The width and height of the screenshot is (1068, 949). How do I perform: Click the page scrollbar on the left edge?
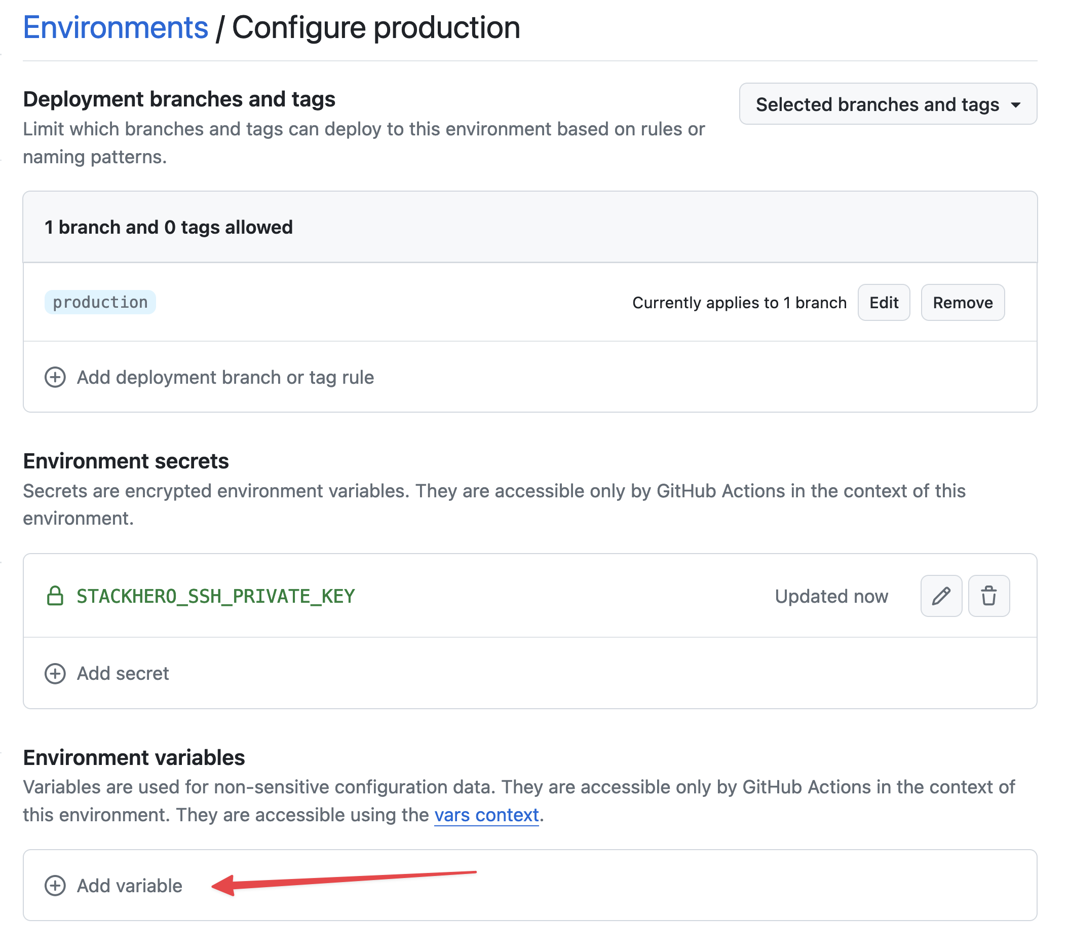click(x=2, y=470)
